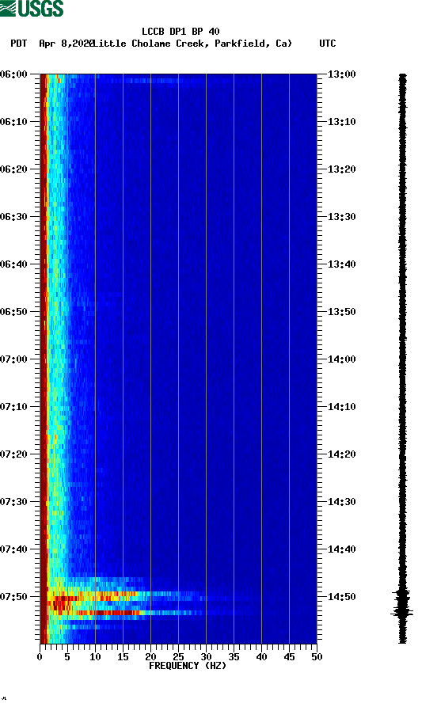Click the 14:30 UTC time label
This screenshot has height=707, width=437.
coord(341,502)
